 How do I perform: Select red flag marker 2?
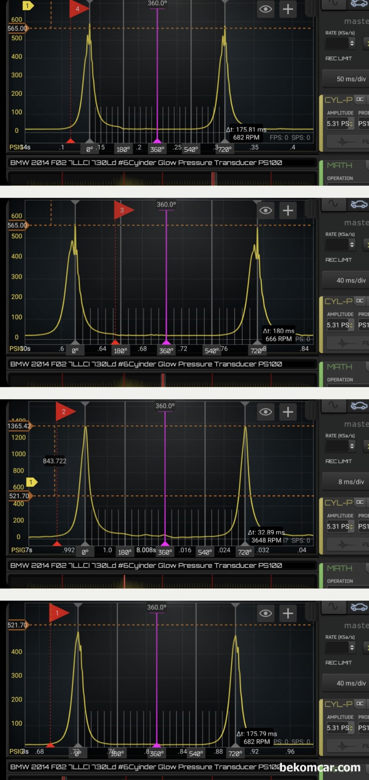(x=65, y=412)
